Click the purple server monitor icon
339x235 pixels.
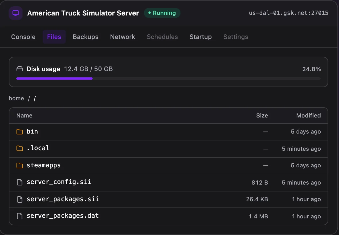(16, 13)
